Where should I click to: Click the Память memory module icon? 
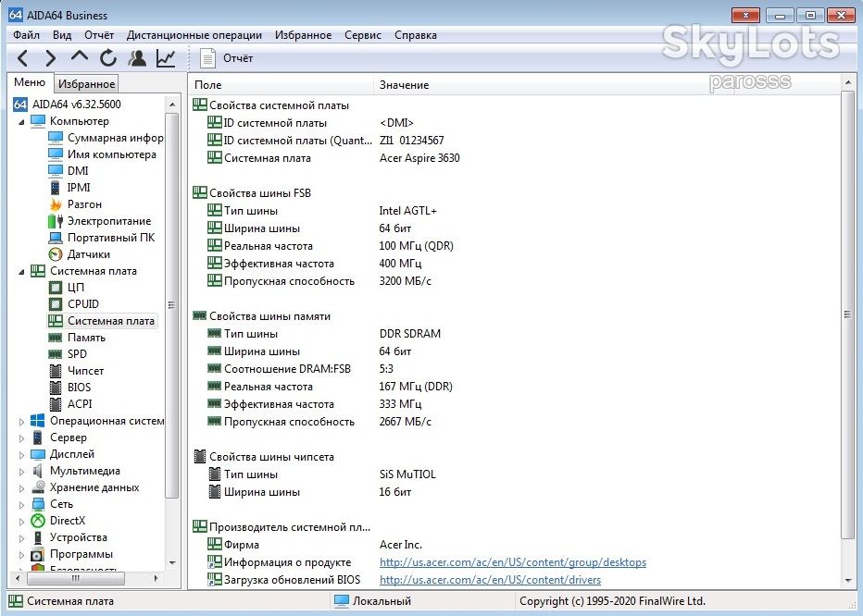point(55,338)
